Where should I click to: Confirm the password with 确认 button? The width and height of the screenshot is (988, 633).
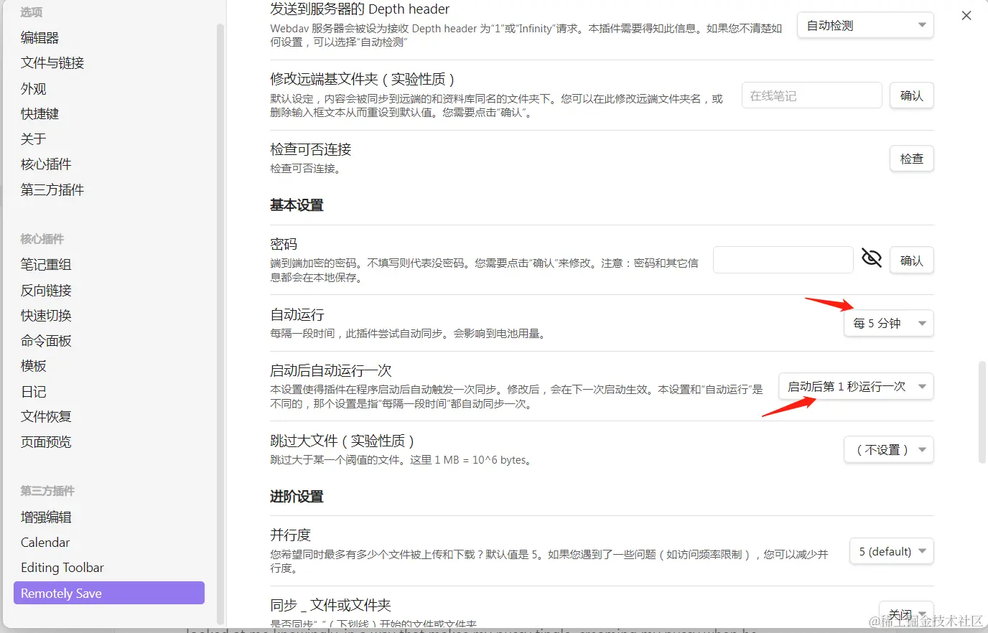912,261
